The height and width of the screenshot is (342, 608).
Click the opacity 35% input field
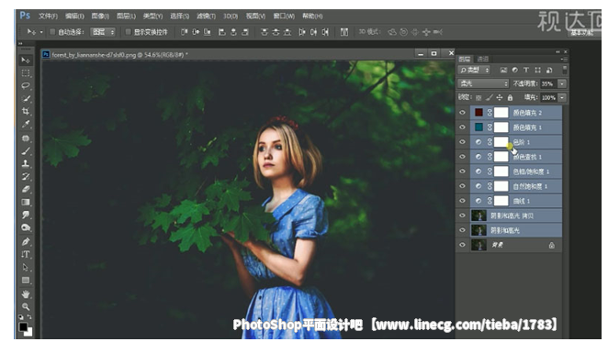(548, 83)
